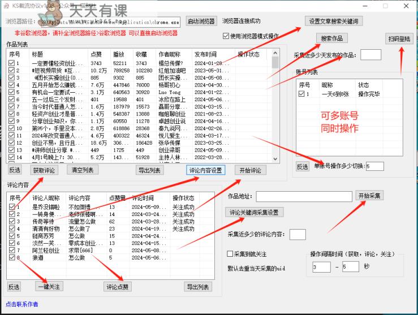Click the 获取评论 button
Viewport: 418px width, 315px height.
click(44, 170)
